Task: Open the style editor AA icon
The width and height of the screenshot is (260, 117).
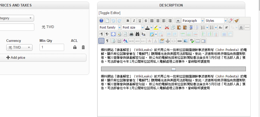Action: (125, 41)
